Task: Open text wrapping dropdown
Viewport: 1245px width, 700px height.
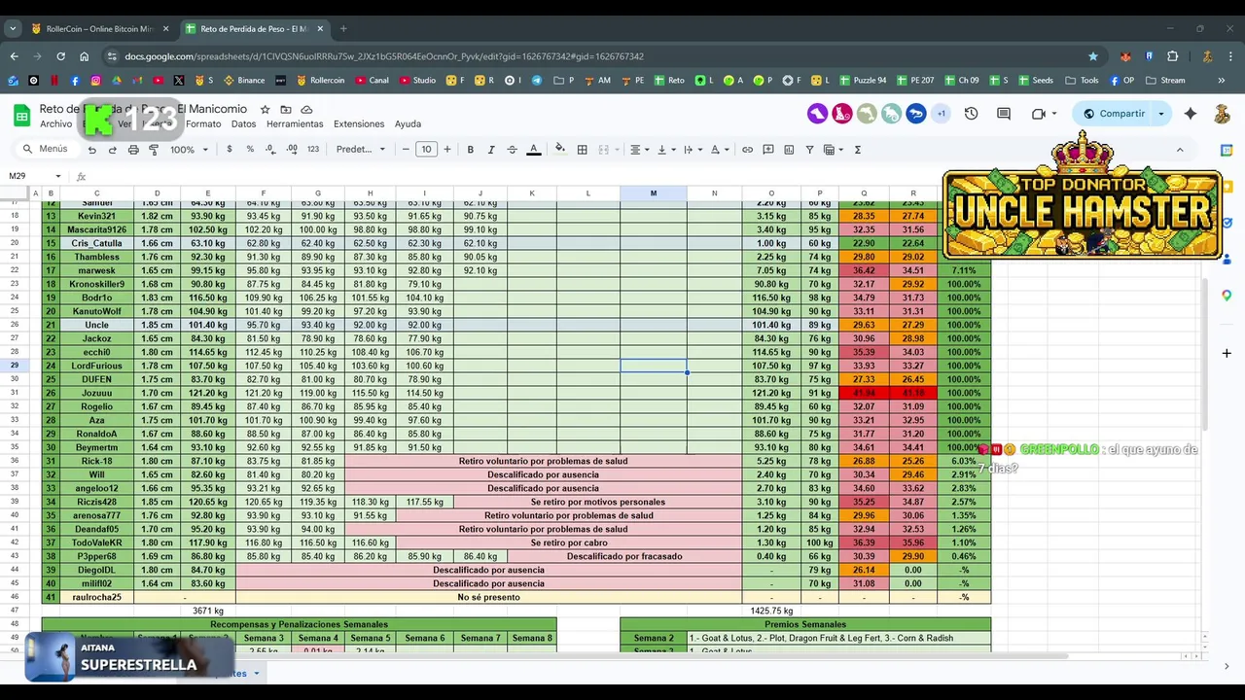Action: [x=692, y=150]
